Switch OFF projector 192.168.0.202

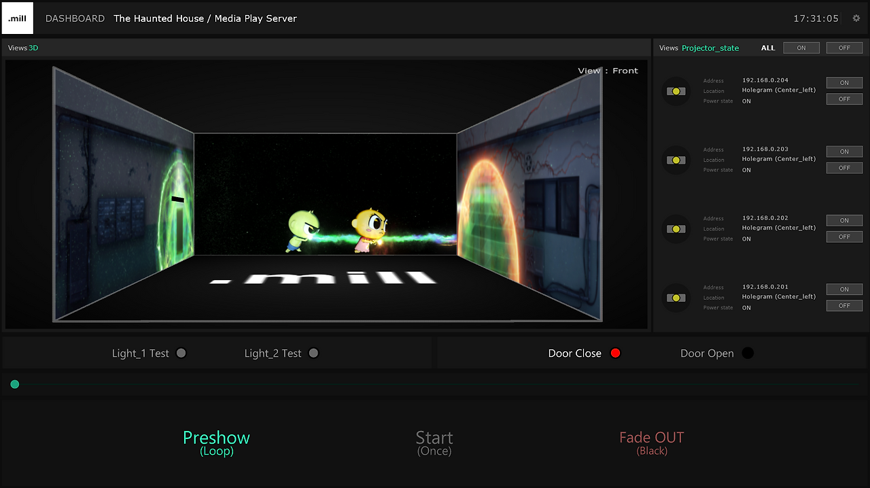point(844,237)
